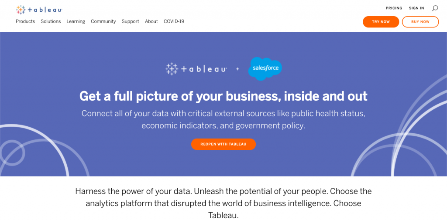Viewport: 447px width, 220px height.
Task: Open the Solutions menu
Action: coord(51,21)
